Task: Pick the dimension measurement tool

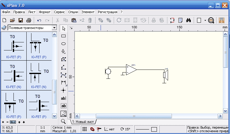Action: click(63, 82)
